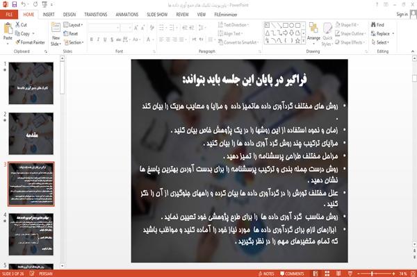The width and height of the screenshot is (417, 277).
Task: Start slideshow from beginning via quick access icon
Action: 44,4
